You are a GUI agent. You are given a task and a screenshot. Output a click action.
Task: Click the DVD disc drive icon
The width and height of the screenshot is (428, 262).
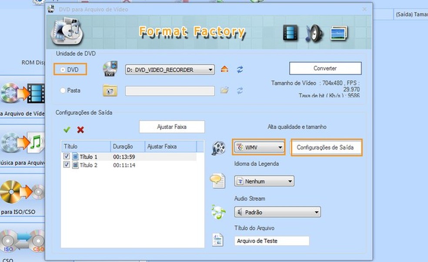(110, 69)
